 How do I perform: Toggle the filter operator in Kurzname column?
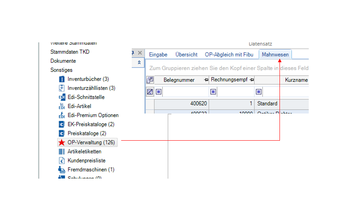[259, 92]
